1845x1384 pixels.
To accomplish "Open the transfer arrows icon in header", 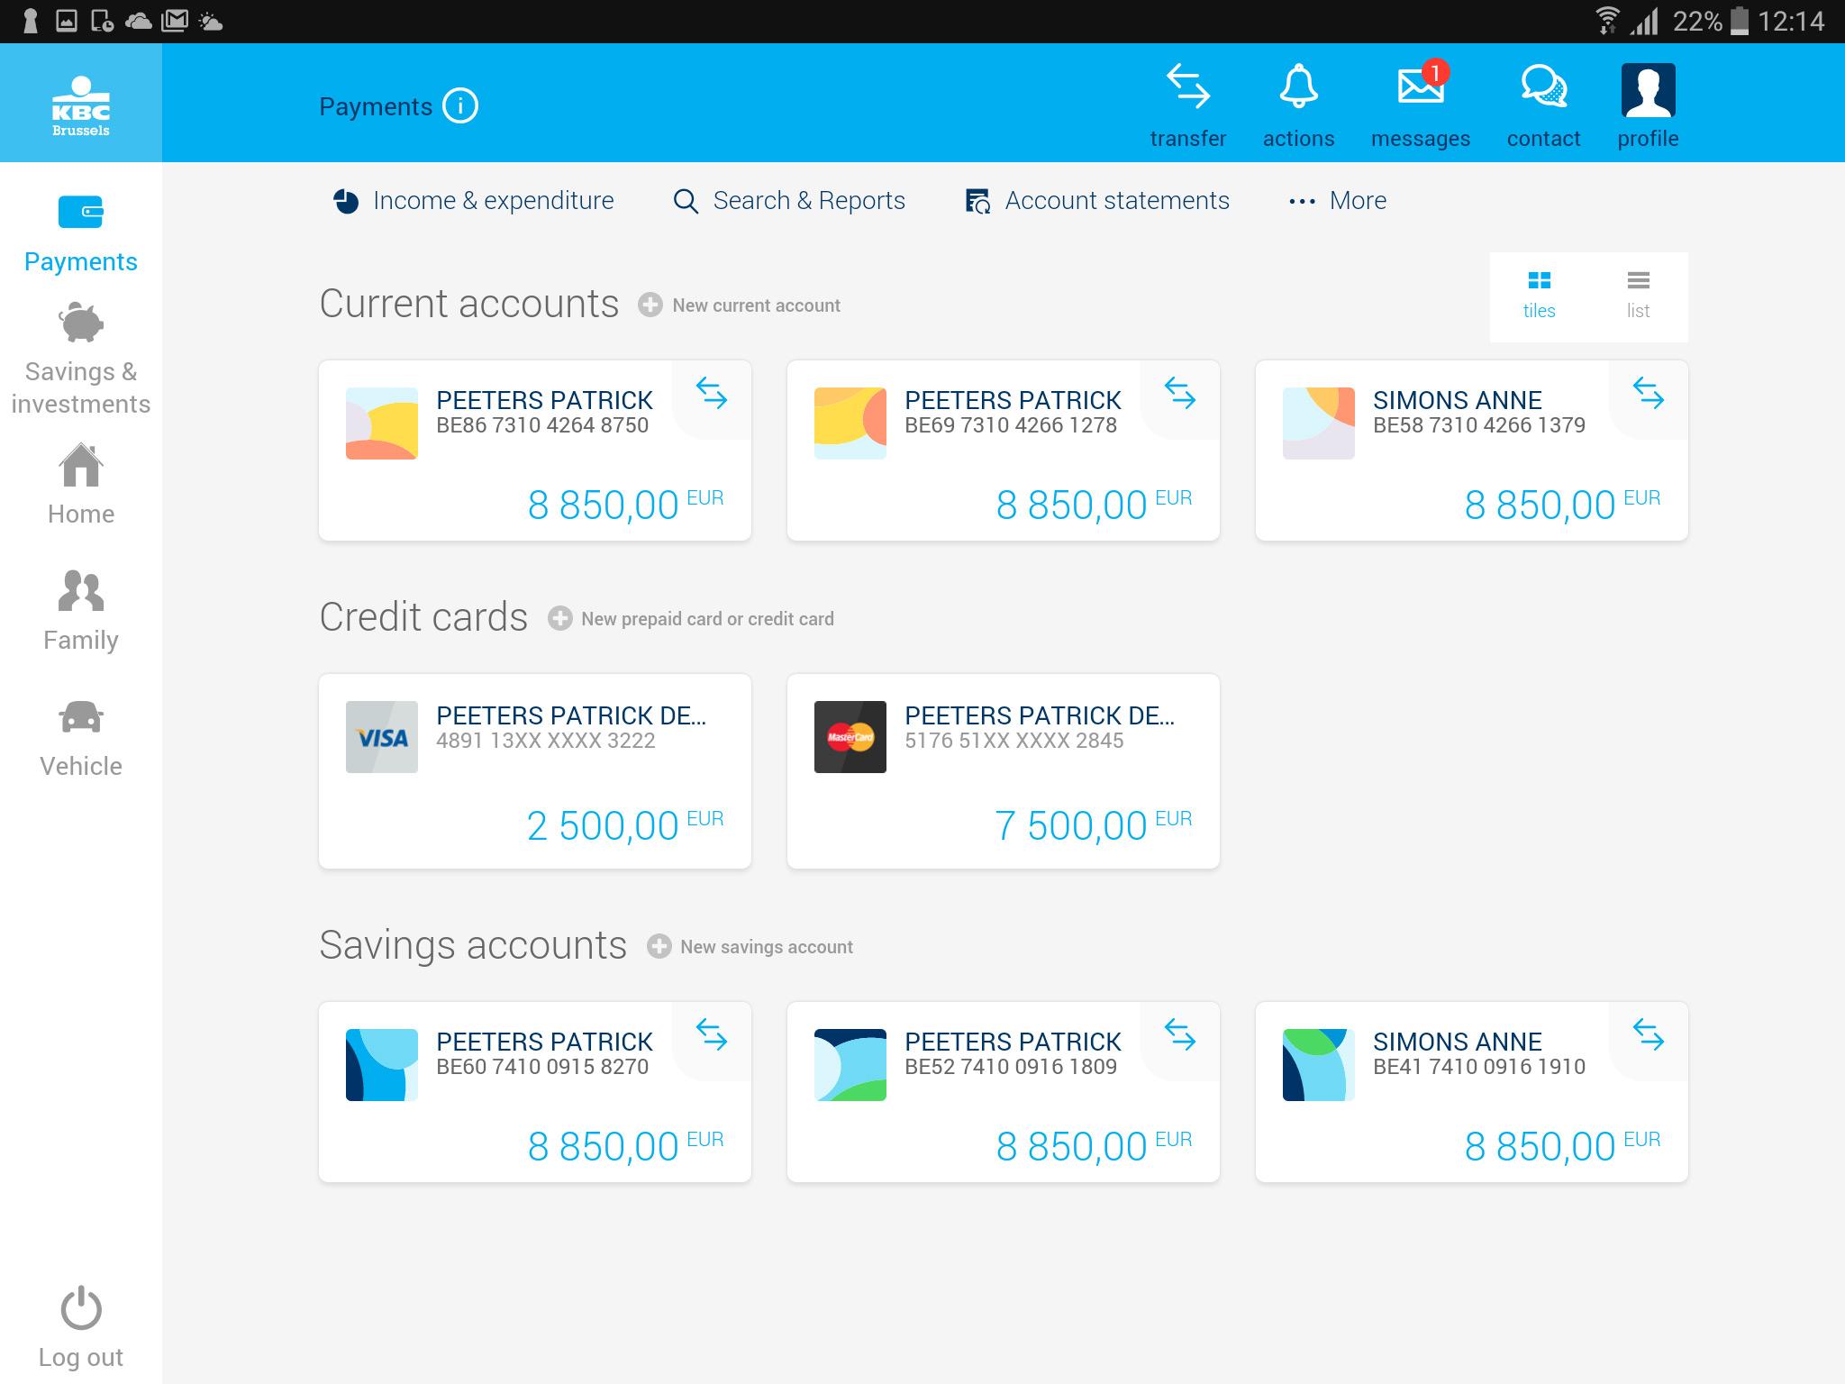I will coord(1187,88).
